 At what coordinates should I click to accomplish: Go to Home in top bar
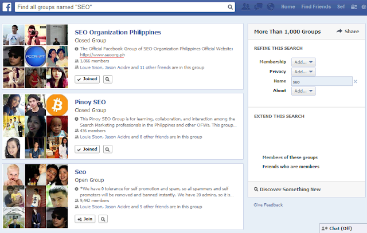288,7
